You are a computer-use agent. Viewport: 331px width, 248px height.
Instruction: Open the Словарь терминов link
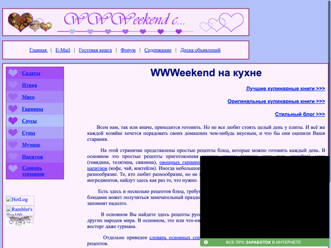pyautogui.click(x=33, y=171)
